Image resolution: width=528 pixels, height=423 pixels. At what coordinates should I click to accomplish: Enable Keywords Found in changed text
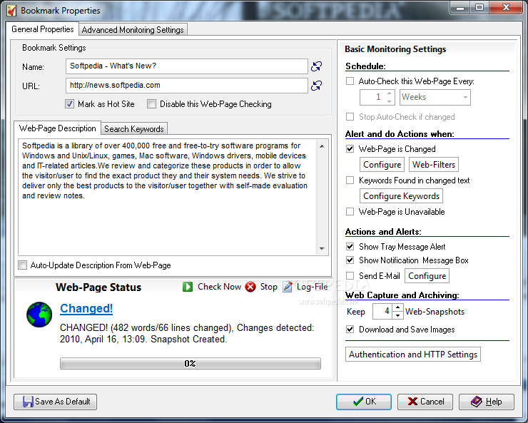pyautogui.click(x=350, y=180)
